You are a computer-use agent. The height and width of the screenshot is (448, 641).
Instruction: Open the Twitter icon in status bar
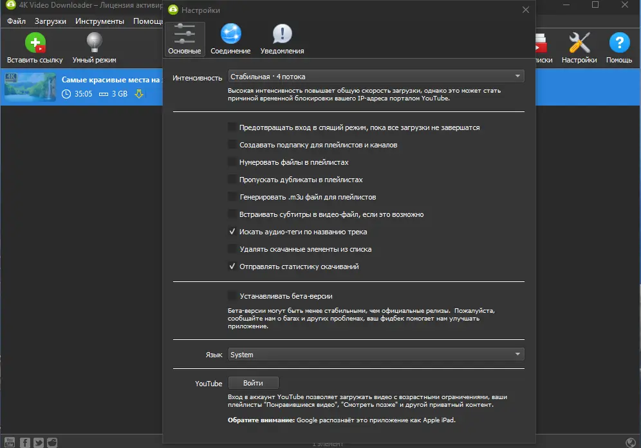click(x=39, y=443)
